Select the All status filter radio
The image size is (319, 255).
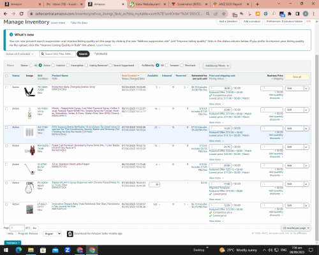(31, 65)
